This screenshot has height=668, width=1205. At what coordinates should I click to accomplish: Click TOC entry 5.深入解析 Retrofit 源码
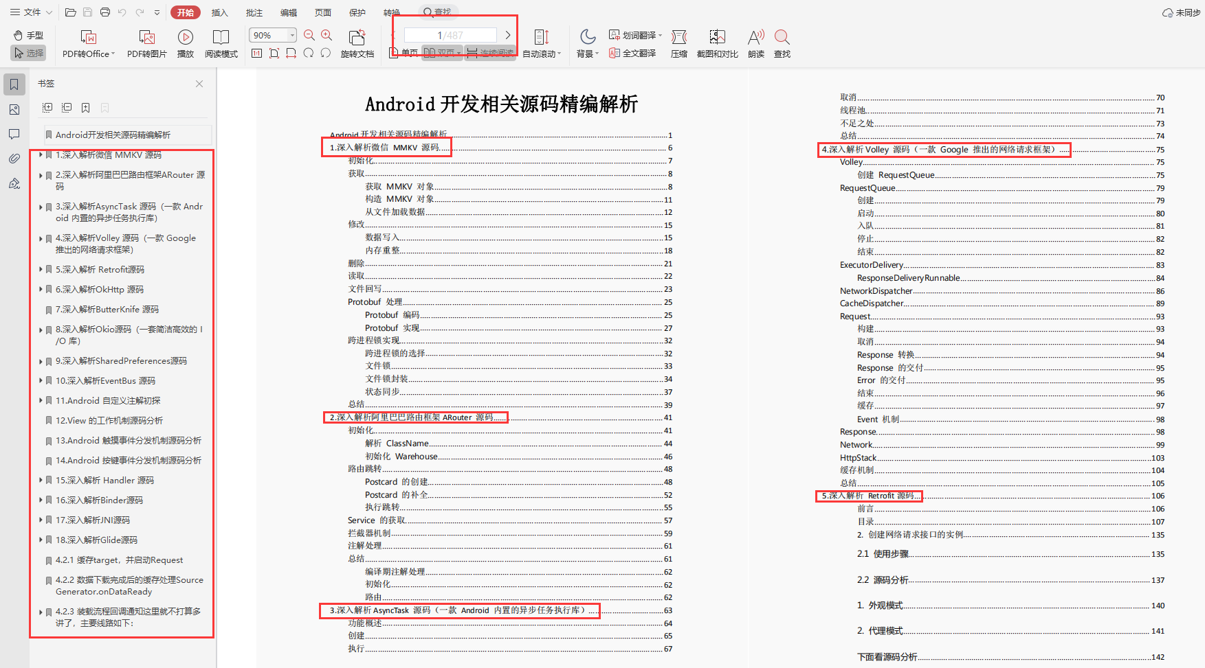(868, 496)
